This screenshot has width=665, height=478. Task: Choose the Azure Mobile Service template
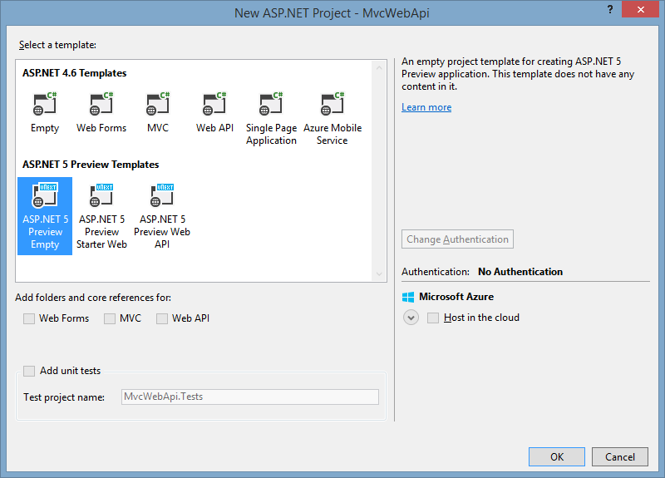(x=332, y=119)
